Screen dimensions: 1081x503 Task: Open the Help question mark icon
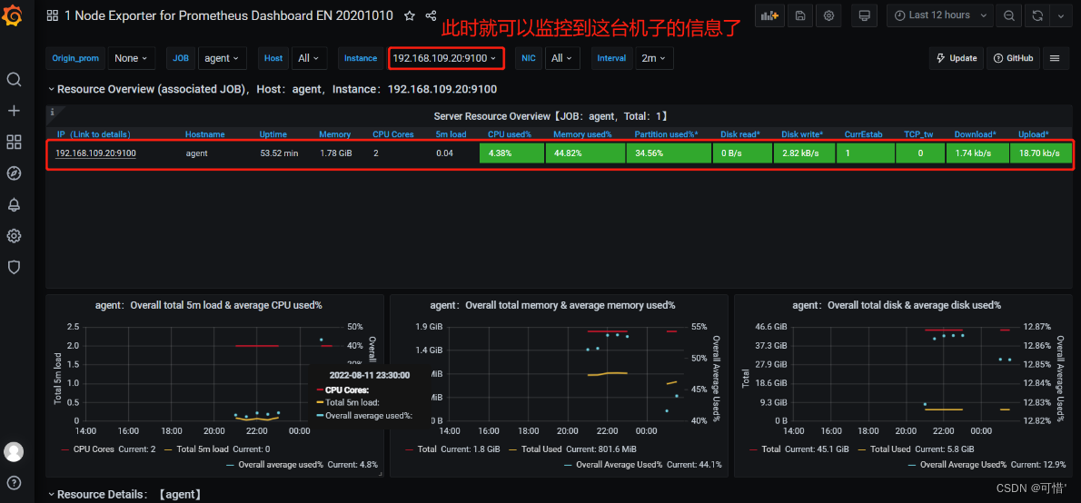click(14, 482)
